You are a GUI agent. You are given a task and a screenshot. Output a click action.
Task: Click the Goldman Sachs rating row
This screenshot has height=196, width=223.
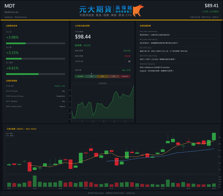(x=35, y=107)
